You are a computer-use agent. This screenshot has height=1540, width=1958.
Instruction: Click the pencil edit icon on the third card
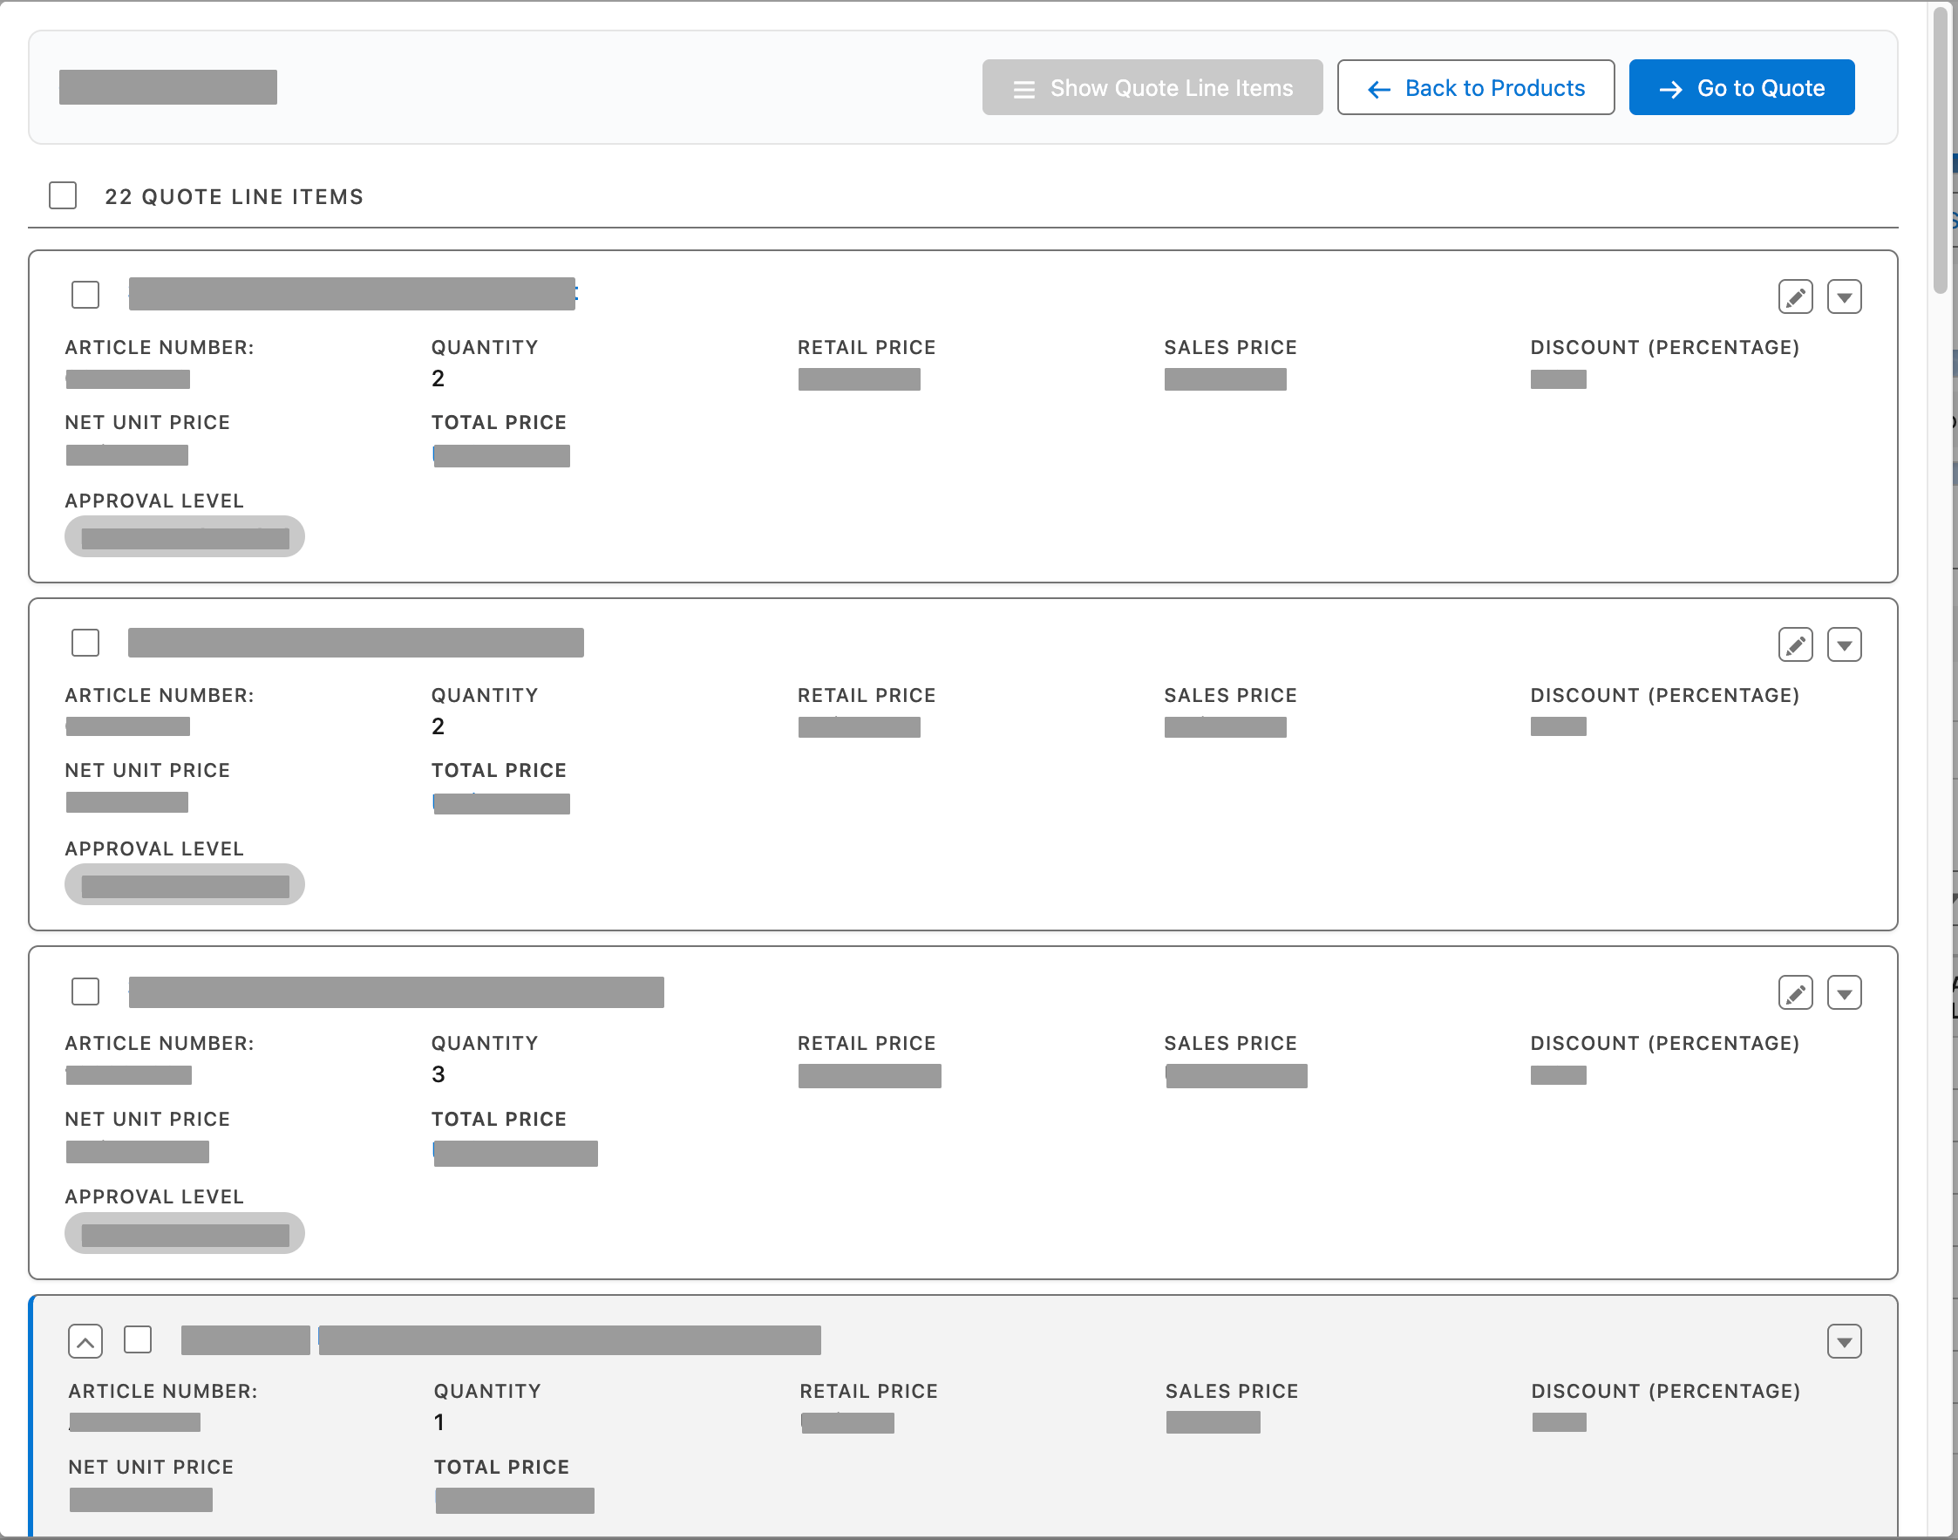point(1796,991)
